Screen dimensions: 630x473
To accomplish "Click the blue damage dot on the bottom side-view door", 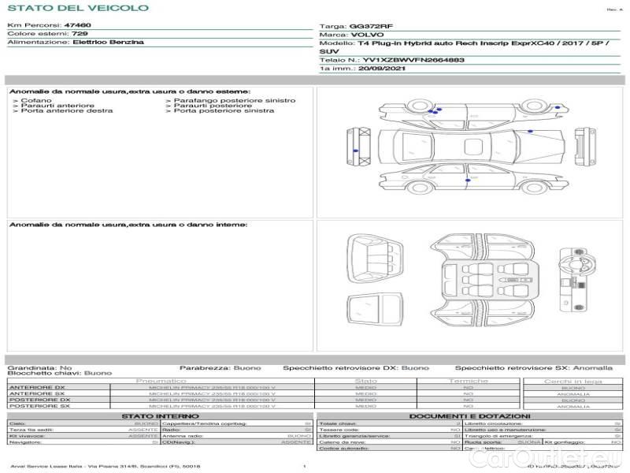I will pos(468,181).
